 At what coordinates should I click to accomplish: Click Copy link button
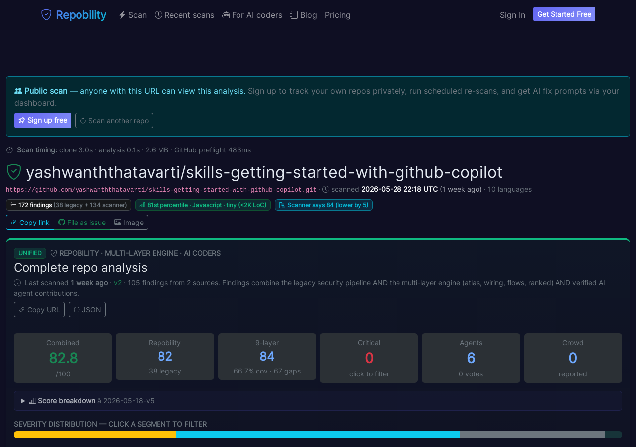30,223
